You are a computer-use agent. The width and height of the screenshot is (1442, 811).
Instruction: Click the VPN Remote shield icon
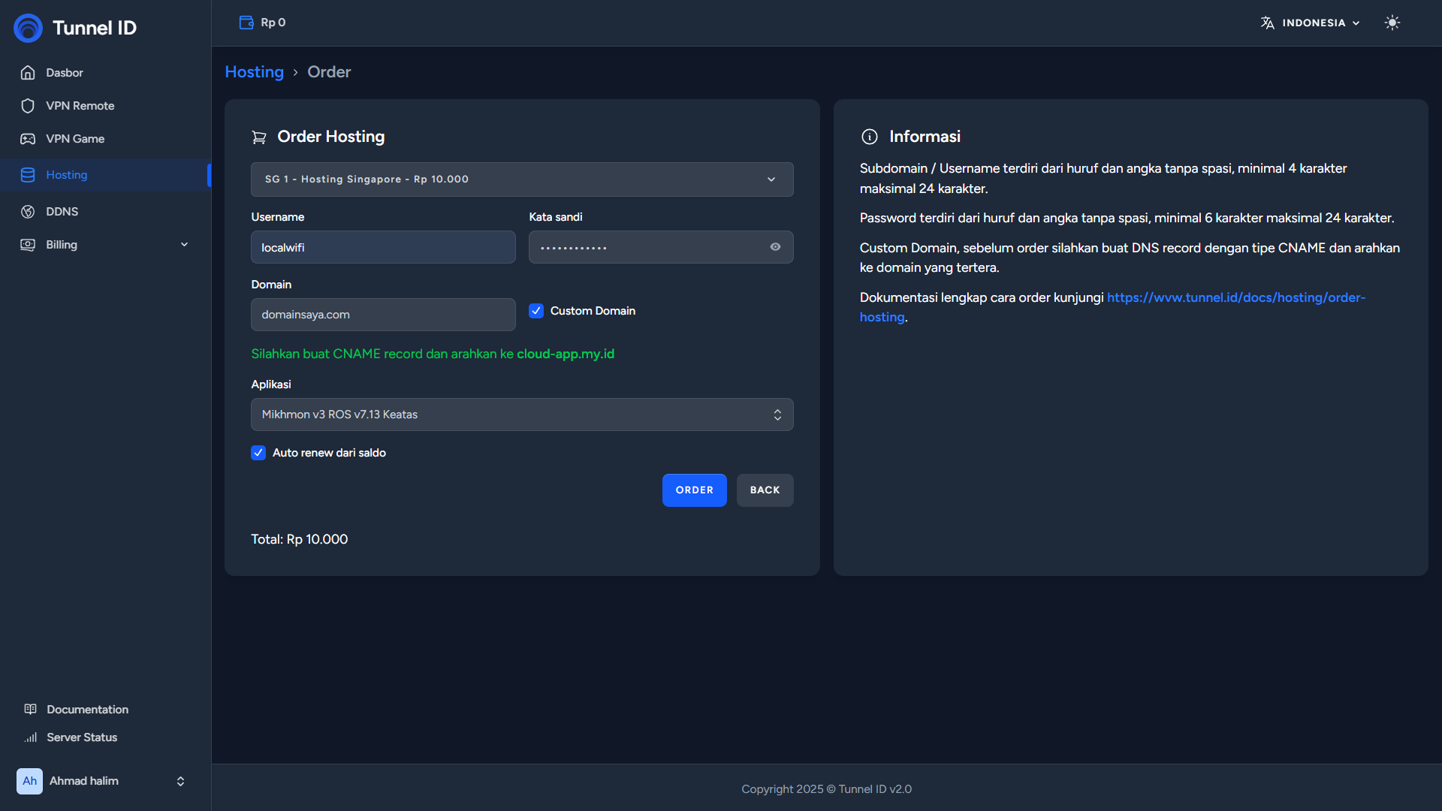click(28, 106)
